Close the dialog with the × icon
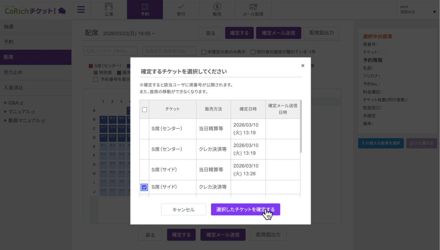The image size is (440, 250). [302, 66]
